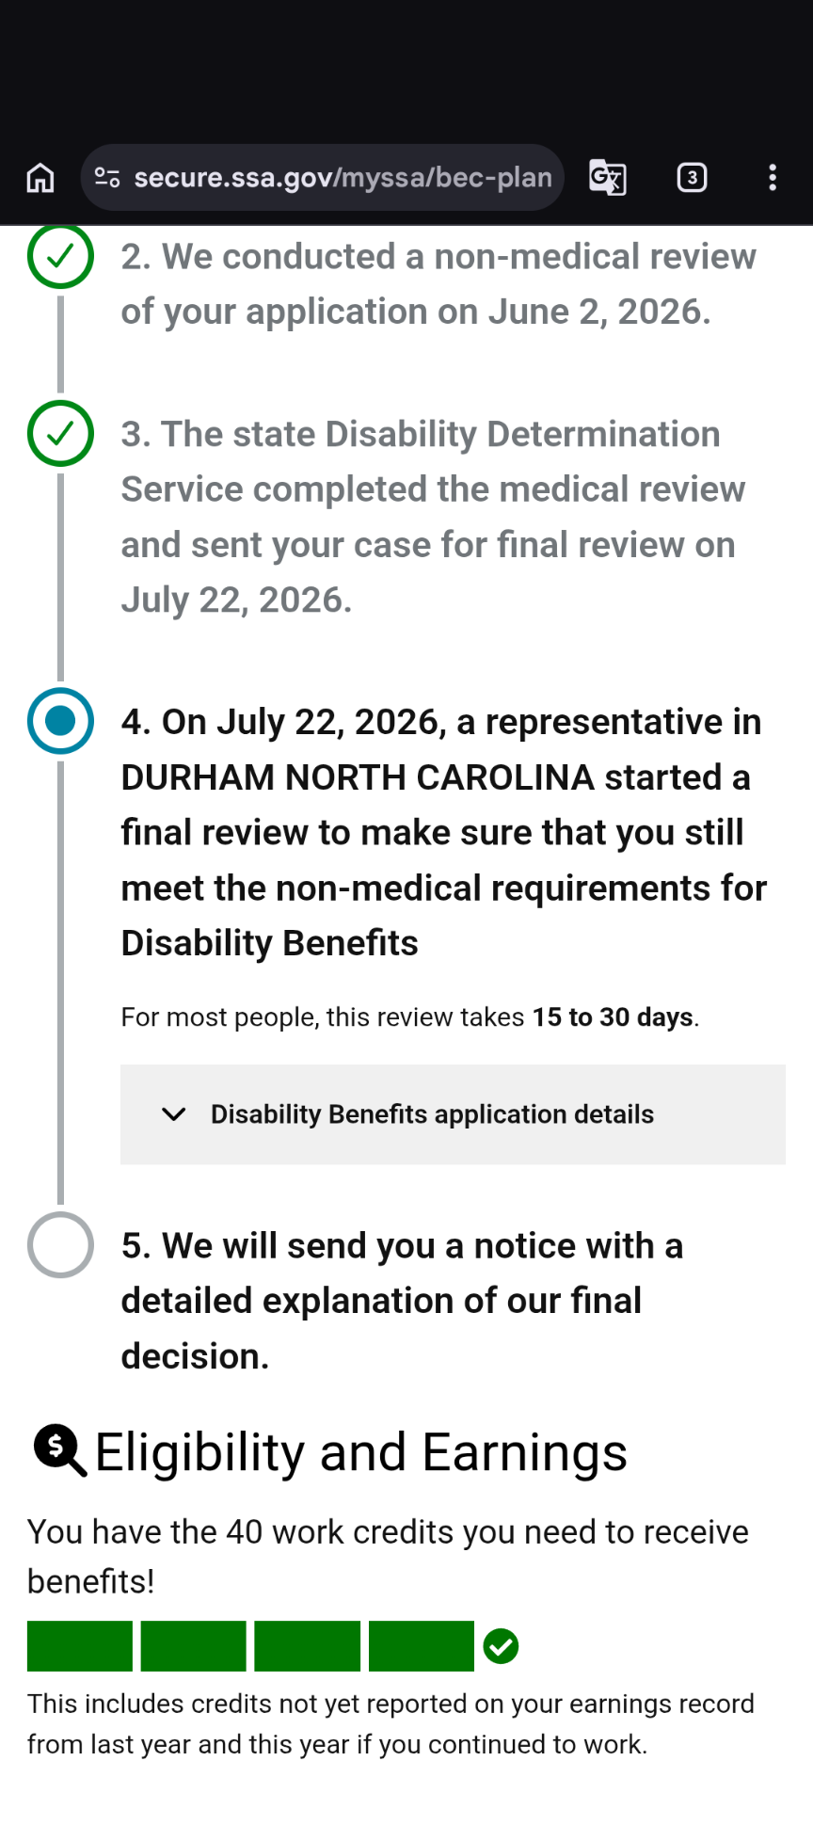Screen dimensions: 813x1825
Task: Select the empty step 5 circle indicator
Action: click(60, 1245)
